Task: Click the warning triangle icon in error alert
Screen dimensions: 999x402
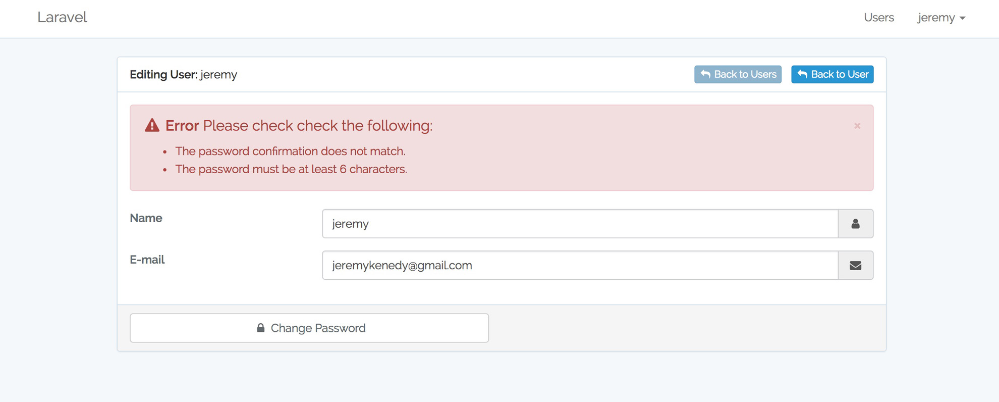Action: point(152,126)
